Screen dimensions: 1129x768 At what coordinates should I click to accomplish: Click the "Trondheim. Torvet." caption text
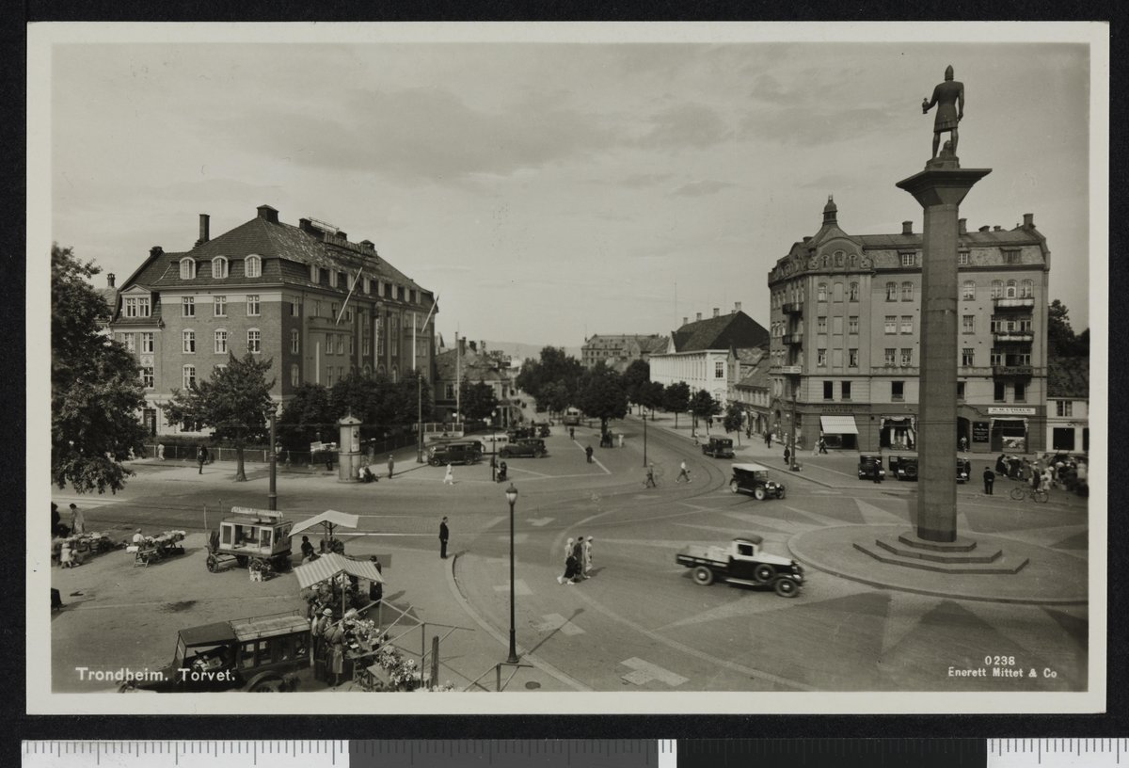[x=155, y=675]
